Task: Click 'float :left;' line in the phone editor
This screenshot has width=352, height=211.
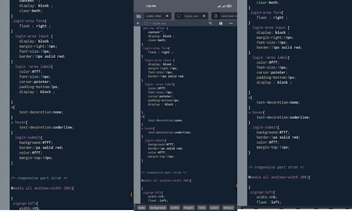Action: [x=158, y=201]
